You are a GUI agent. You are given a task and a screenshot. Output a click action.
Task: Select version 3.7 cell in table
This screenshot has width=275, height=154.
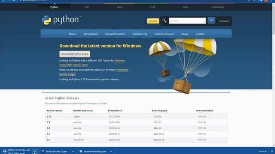tap(49, 134)
